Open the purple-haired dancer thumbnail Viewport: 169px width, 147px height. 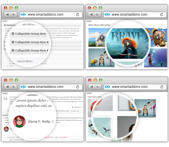[x=156, y=58]
